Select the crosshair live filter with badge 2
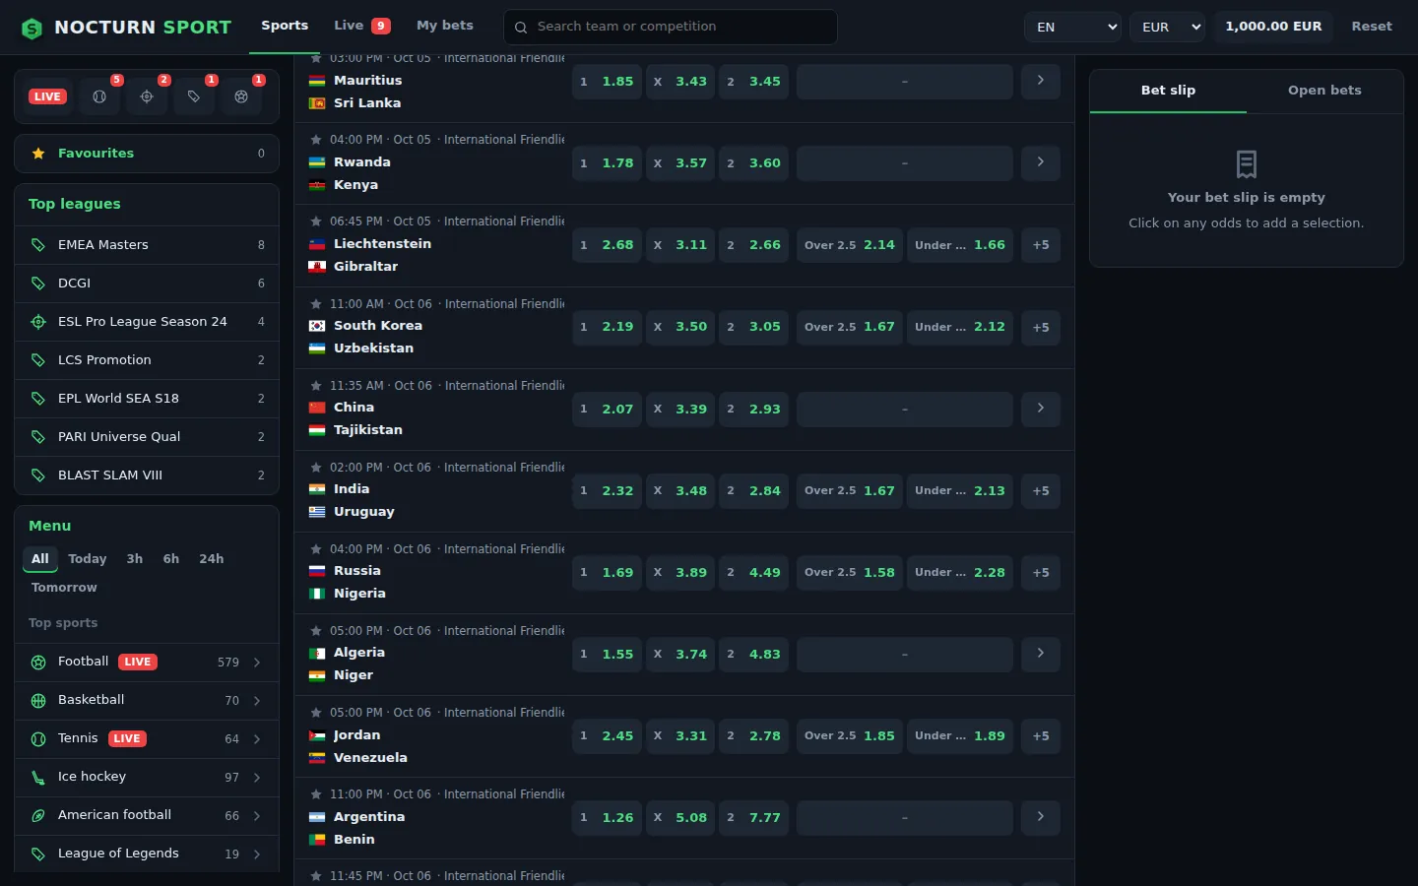Viewport: 1418px width, 886px height. pos(147,96)
